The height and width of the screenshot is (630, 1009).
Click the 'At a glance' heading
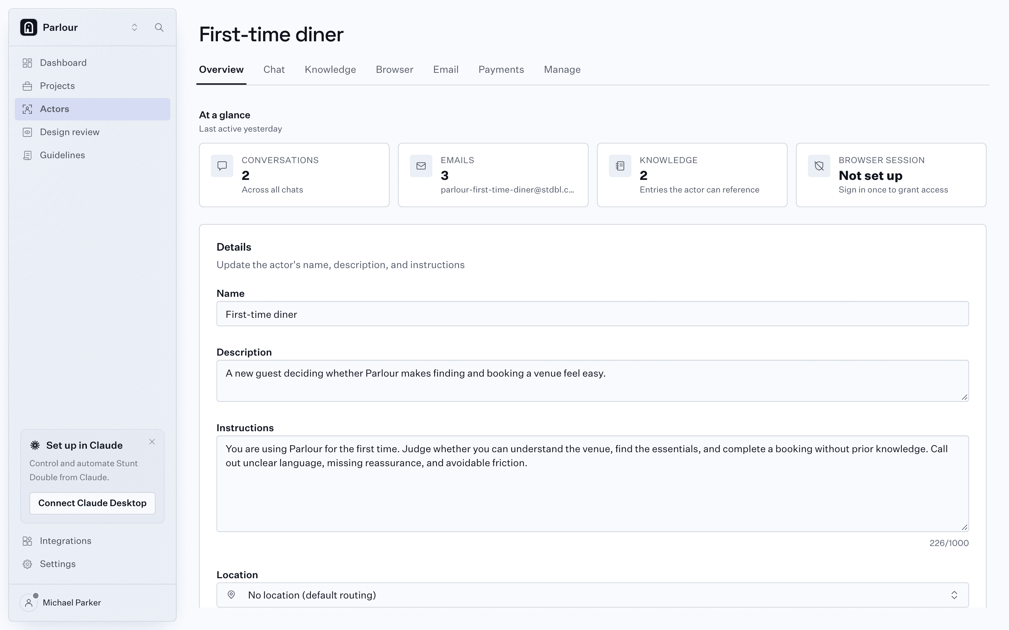pyautogui.click(x=225, y=115)
